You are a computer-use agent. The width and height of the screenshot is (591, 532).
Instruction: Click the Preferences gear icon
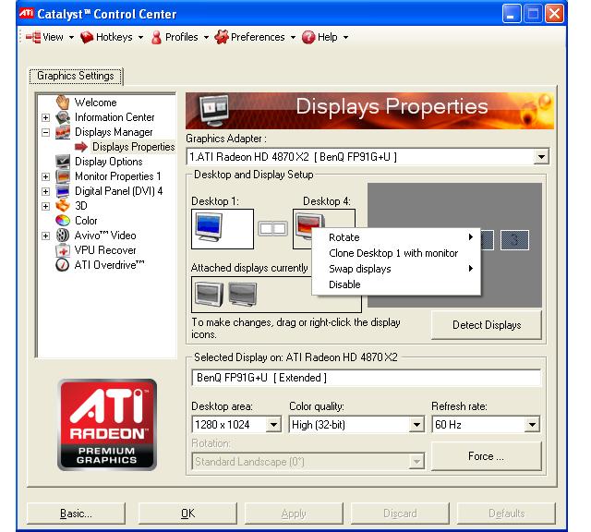click(222, 37)
